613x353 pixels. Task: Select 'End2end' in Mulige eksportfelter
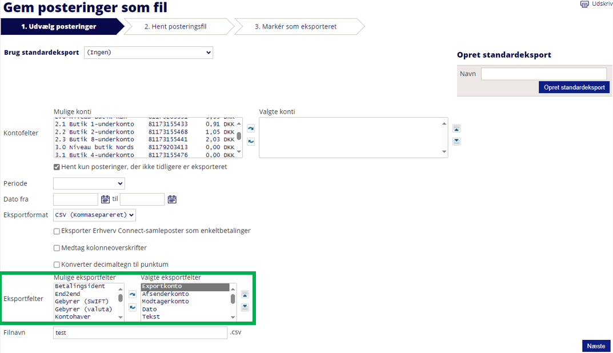[x=86, y=294]
